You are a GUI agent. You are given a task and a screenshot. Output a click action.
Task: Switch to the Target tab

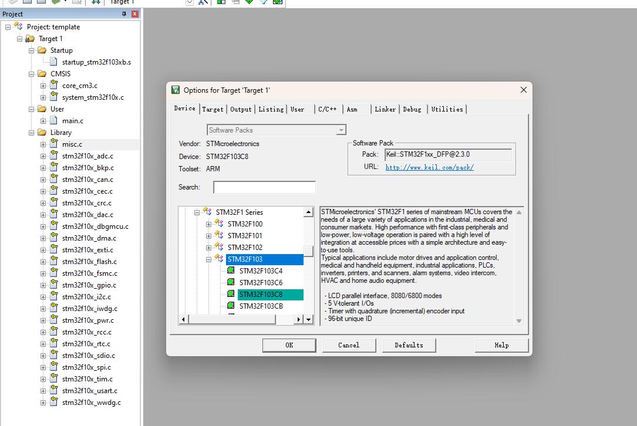pyautogui.click(x=213, y=109)
